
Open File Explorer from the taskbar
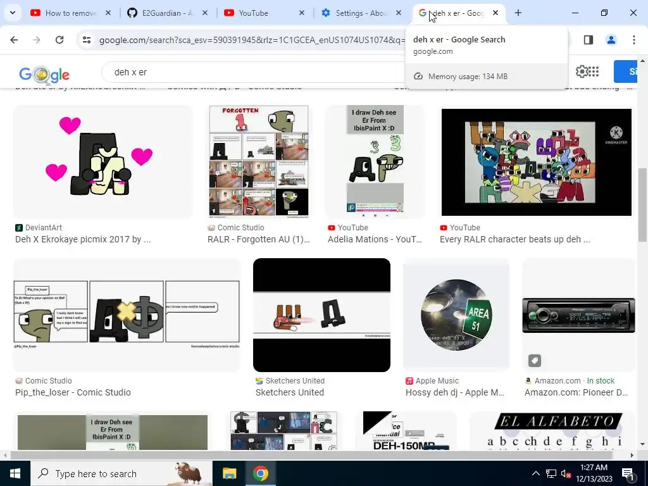229,473
